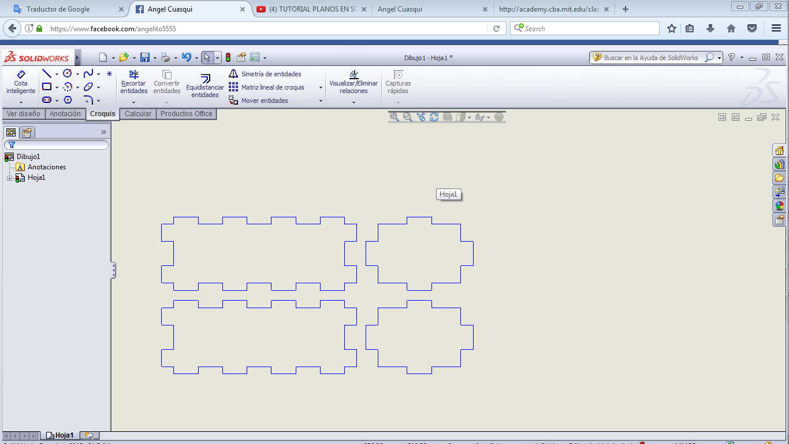Click the Firefox Search box
Image resolution: width=789 pixels, height=444 pixels.
click(x=585, y=28)
